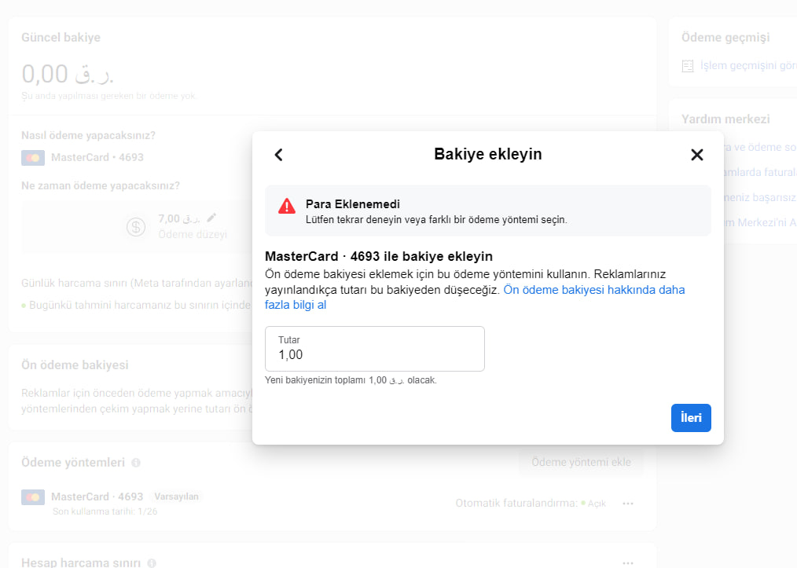
Task: Click the Varsayılan badge on the MasterCard
Action: 176,497
